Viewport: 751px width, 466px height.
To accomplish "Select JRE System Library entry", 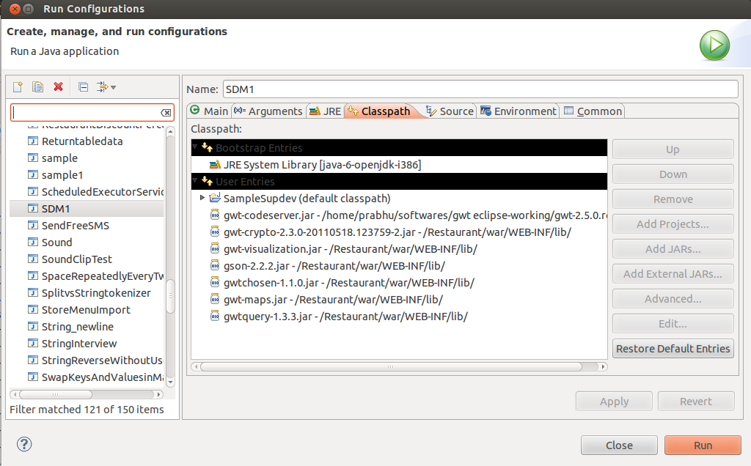I will coord(315,165).
